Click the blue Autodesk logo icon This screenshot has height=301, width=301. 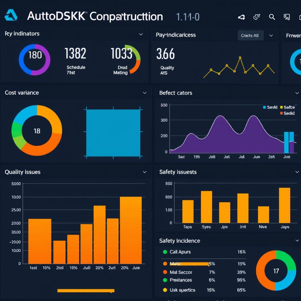point(11,15)
